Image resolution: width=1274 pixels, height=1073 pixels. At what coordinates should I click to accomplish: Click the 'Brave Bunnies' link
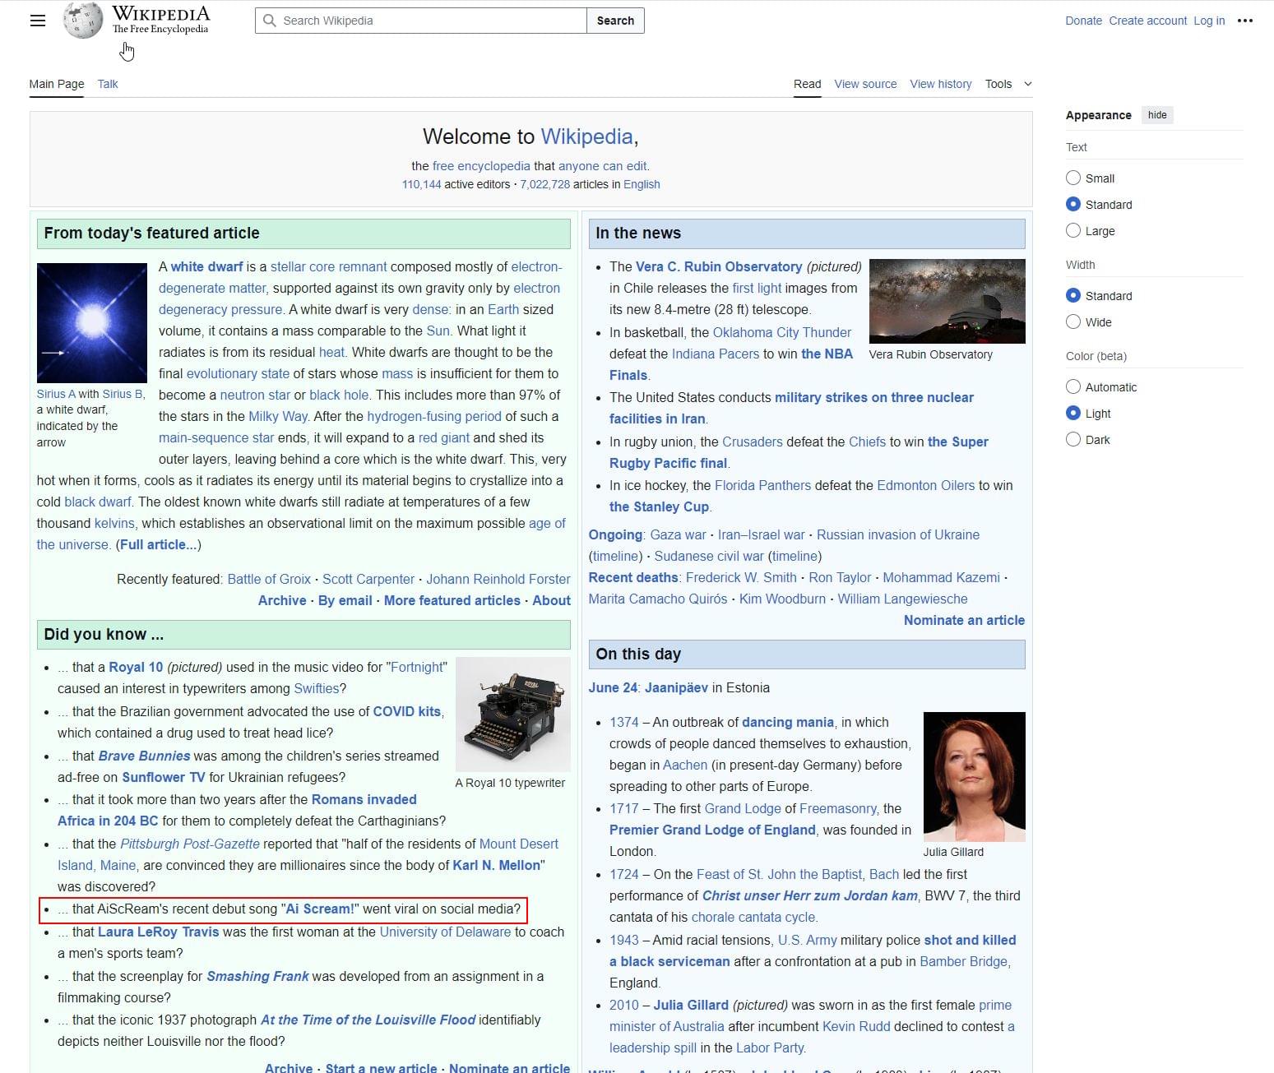(144, 756)
